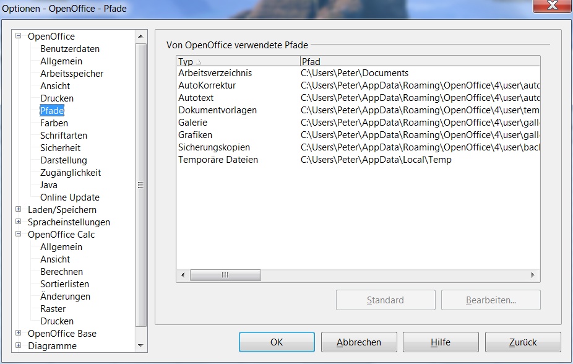The image size is (573, 364).
Task: Expand the Laden/Speichern node
Action: tap(19, 209)
